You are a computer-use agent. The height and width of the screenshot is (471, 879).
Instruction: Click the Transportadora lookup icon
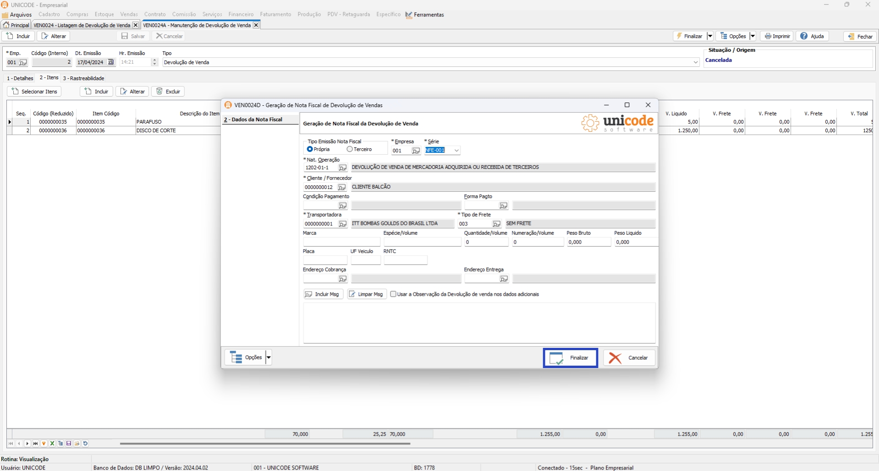342,224
